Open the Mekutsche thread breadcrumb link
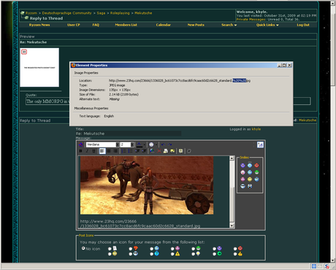Screen dimensions: 336x270 tap(143, 13)
